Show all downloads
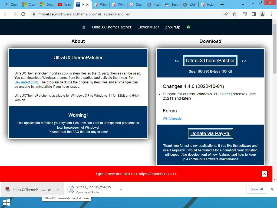 256,189
